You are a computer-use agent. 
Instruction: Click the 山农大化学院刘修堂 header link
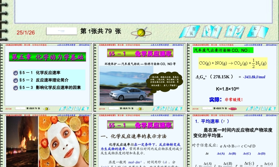66,45
